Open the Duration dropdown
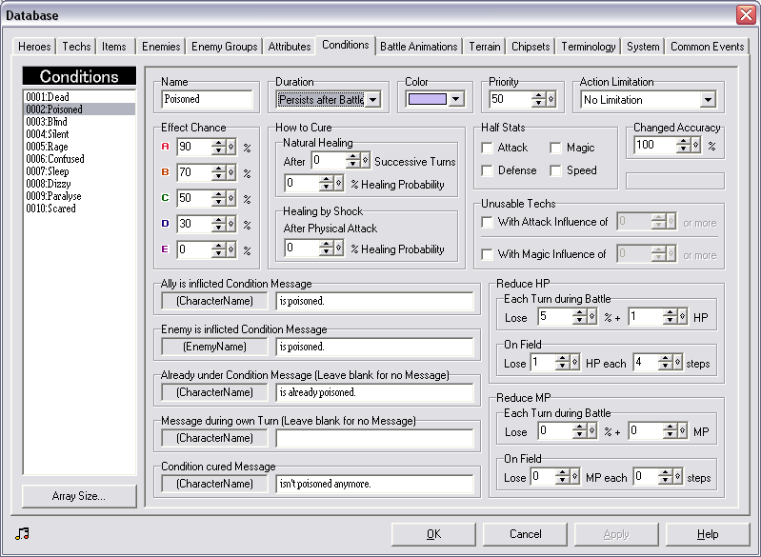 point(372,99)
